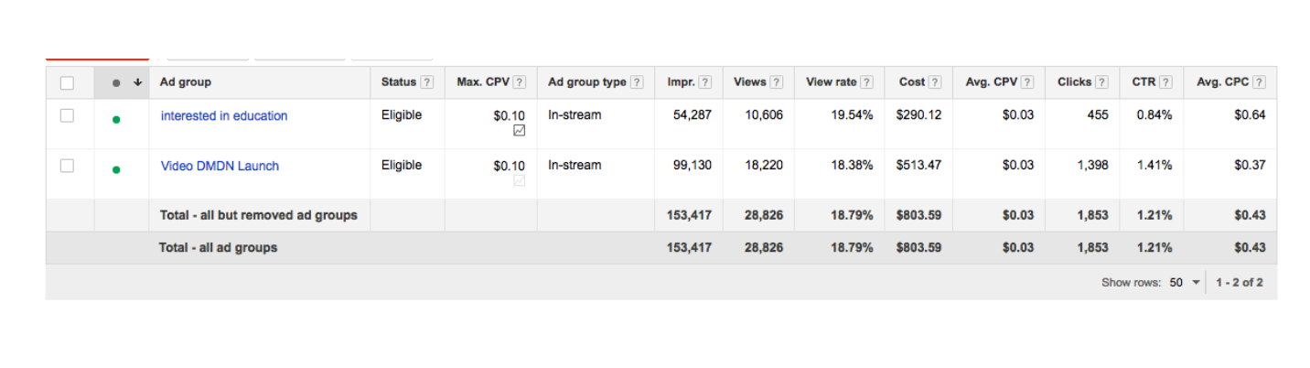Viewport: 1310px width, 368px height.
Task: Select the Video DMDN Launch row checkbox
Action: pyautogui.click(x=67, y=166)
